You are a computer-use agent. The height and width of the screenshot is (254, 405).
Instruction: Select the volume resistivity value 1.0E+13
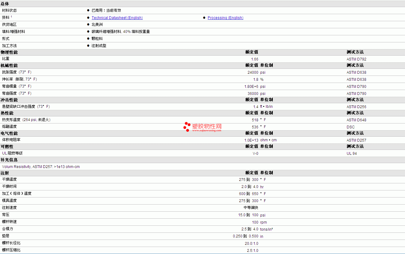pos(251,140)
